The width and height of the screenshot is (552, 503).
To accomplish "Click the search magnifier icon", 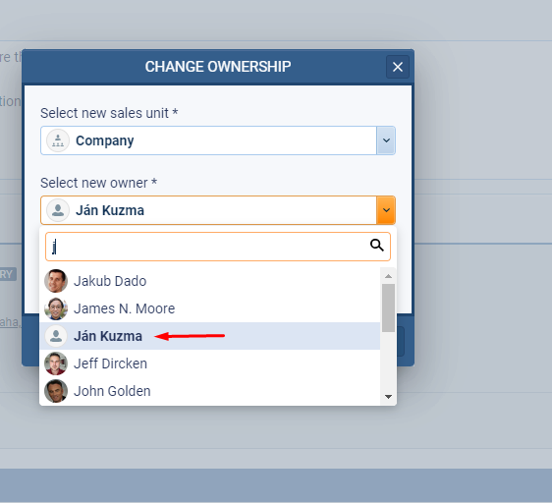I will pyautogui.click(x=377, y=245).
